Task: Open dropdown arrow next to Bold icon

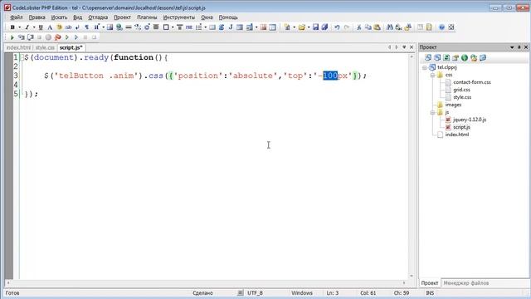Action: coord(19,27)
